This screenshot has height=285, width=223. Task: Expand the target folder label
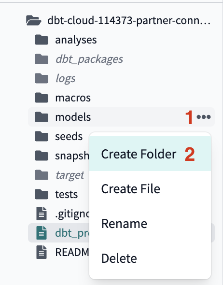click(x=70, y=175)
